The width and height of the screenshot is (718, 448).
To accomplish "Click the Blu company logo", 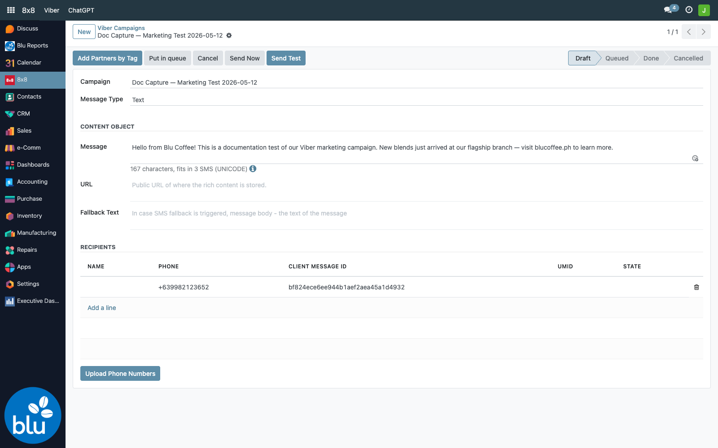I will [x=33, y=415].
